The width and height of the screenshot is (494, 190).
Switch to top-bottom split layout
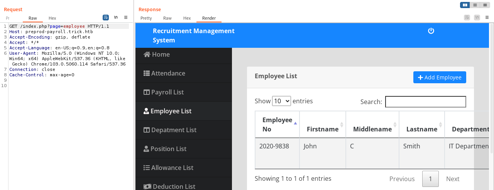point(475,5)
